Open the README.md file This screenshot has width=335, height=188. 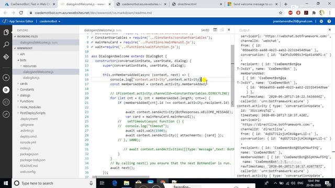[29, 166]
